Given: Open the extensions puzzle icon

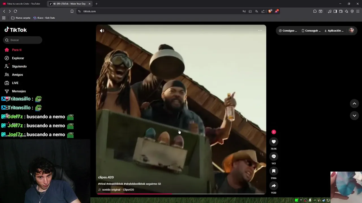Looking at the screenshot, I should 315,11.
